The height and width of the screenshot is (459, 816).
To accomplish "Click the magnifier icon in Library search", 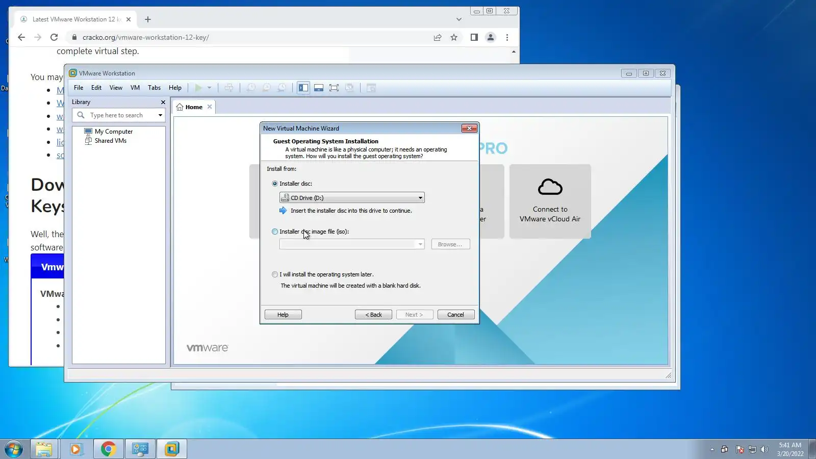I will (x=81, y=115).
